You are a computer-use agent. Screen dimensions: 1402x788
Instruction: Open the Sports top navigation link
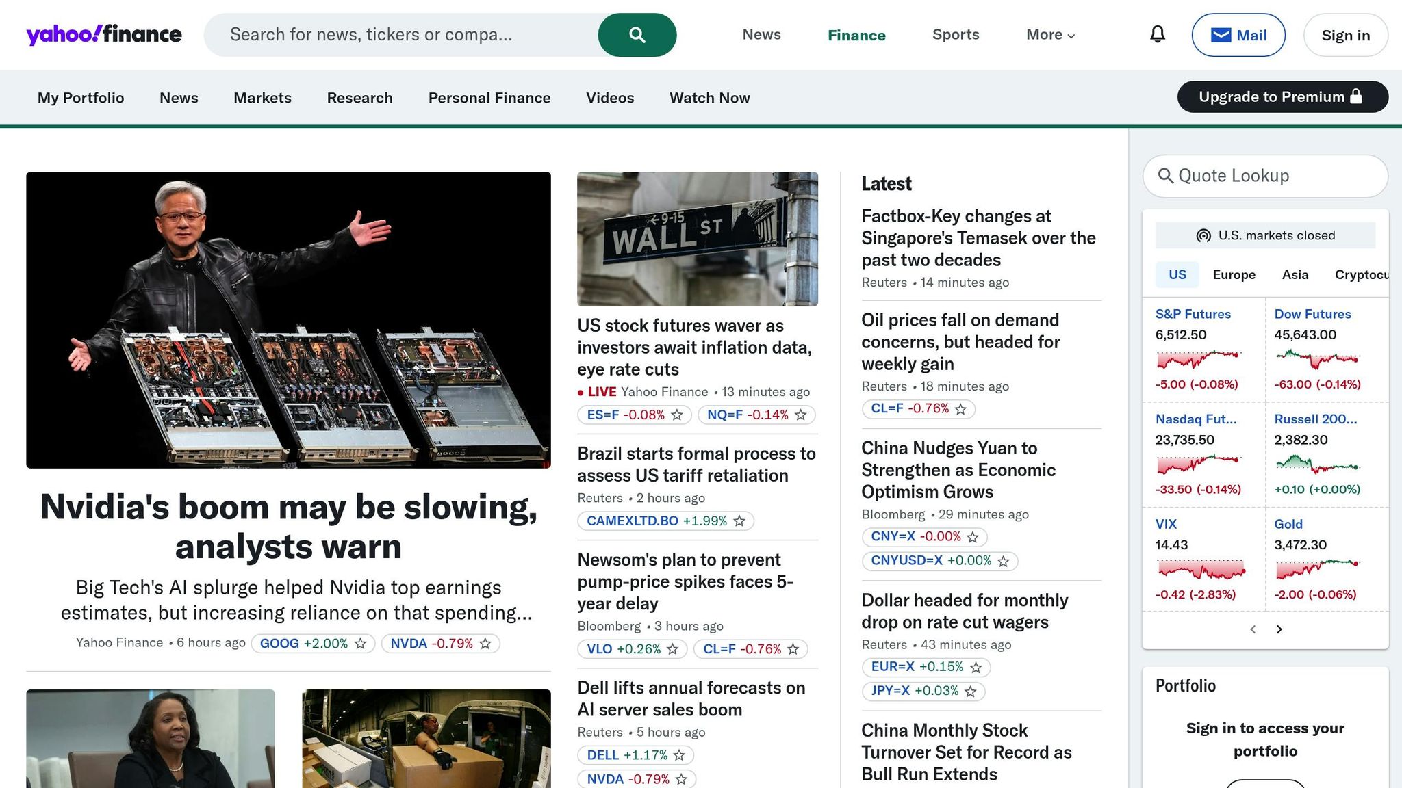[956, 34]
